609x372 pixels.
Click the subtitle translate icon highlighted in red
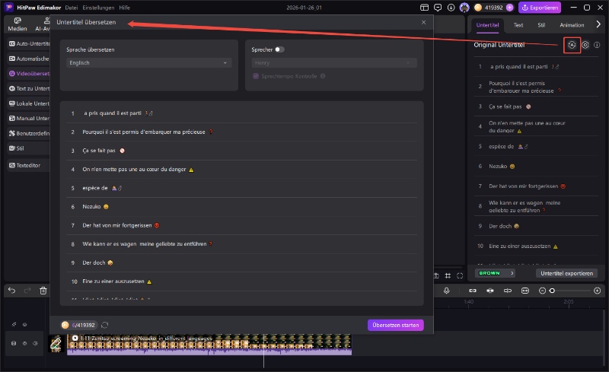(x=572, y=45)
